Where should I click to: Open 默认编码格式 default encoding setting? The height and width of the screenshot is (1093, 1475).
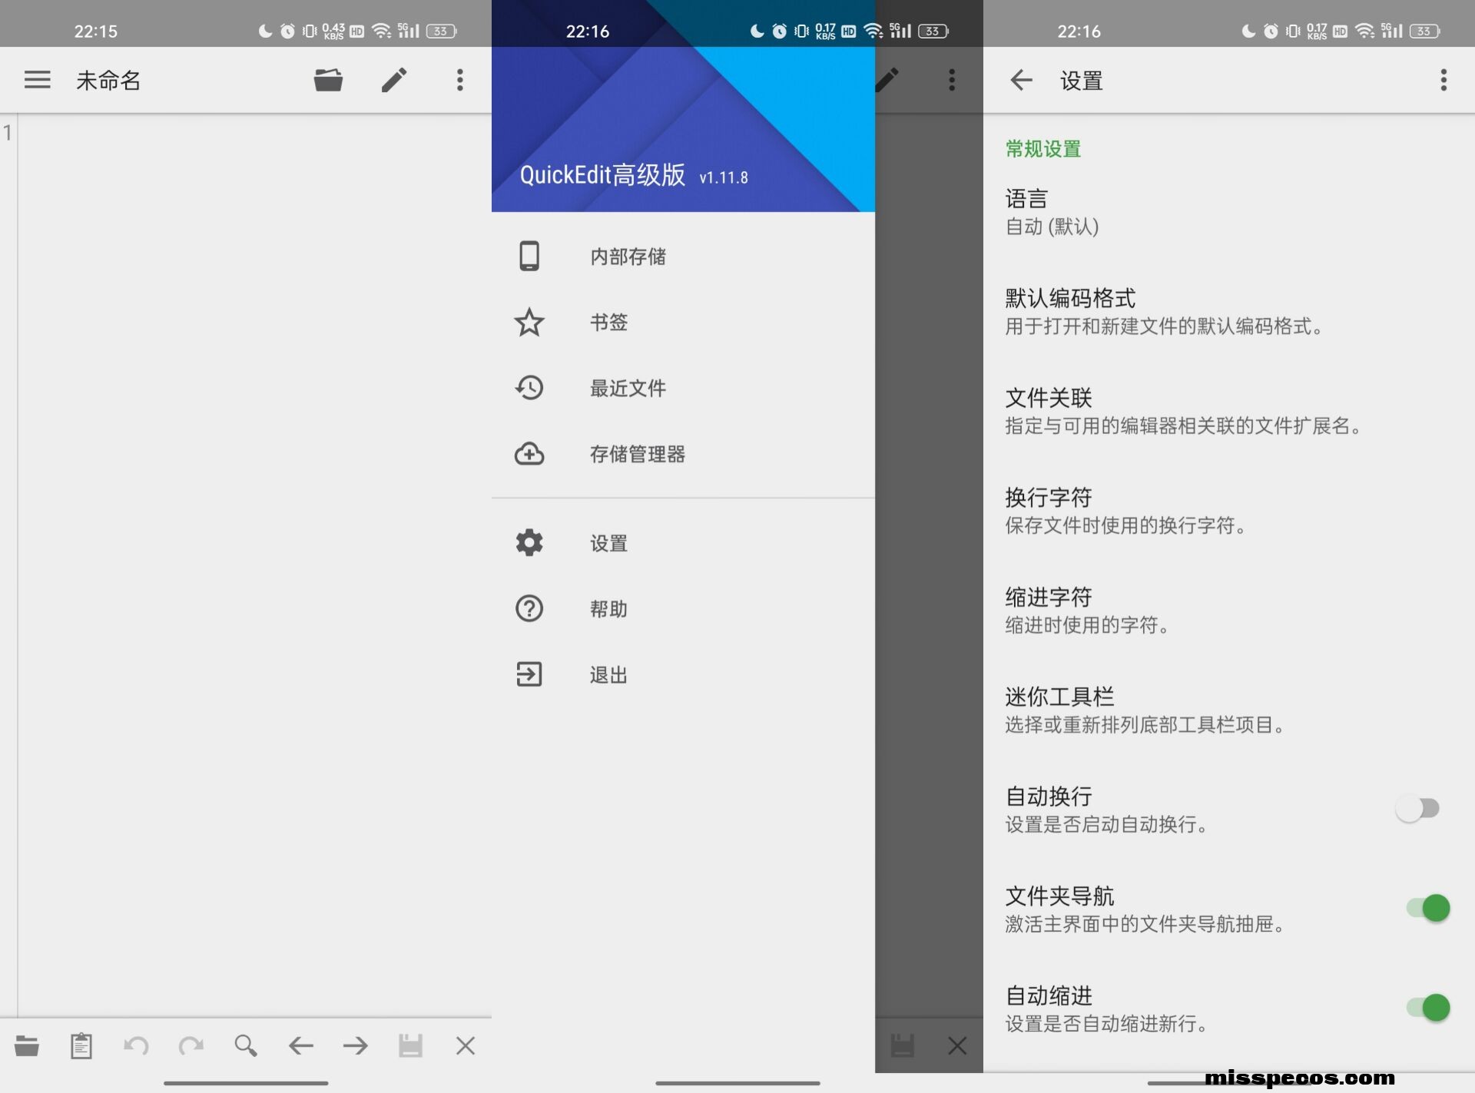[x=1228, y=312]
